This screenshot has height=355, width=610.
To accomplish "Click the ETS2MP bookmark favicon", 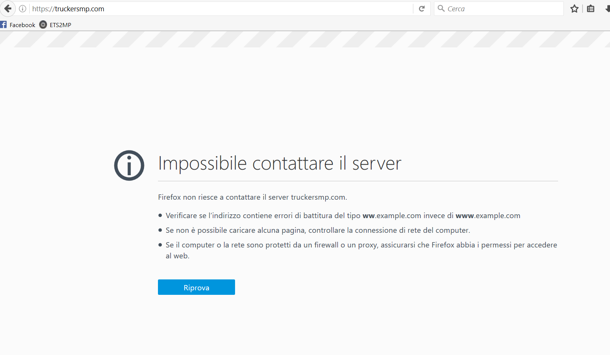I will [43, 25].
